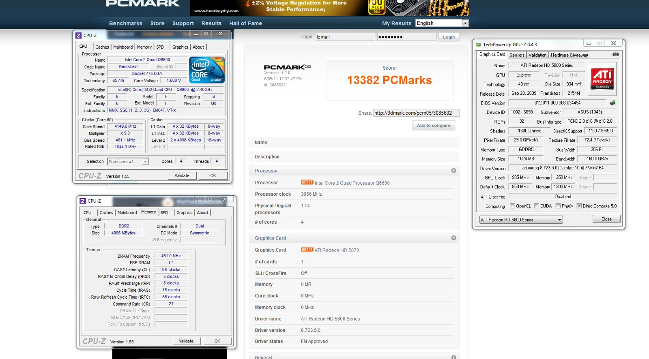Focus the password input field
The image size is (649, 359).
(x=406, y=37)
